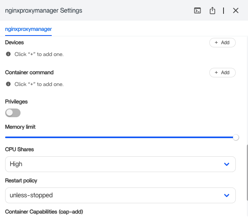Click the Restart policy chevron arrow
The height and width of the screenshot is (221, 248).
click(227, 195)
